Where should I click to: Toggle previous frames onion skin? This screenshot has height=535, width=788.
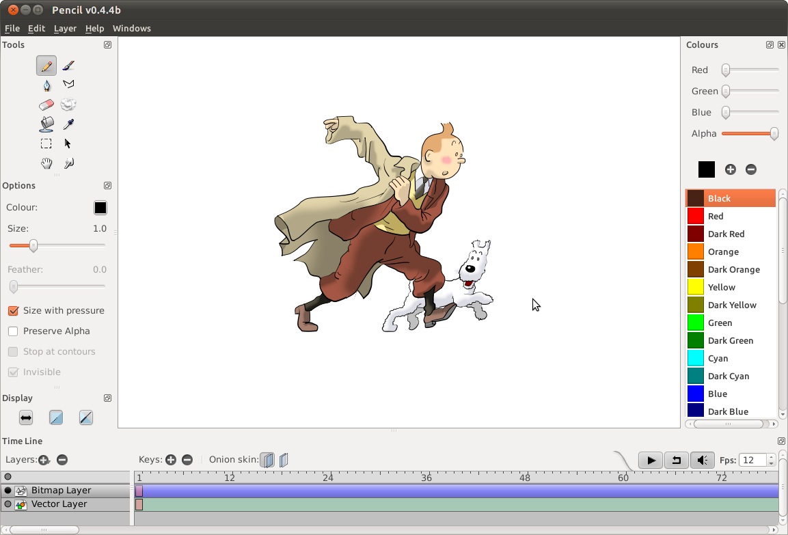[x=267, y=460]
